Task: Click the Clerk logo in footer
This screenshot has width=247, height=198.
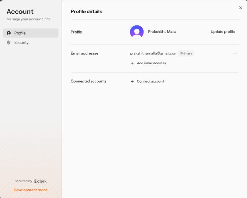Action: tap(40, 181)
